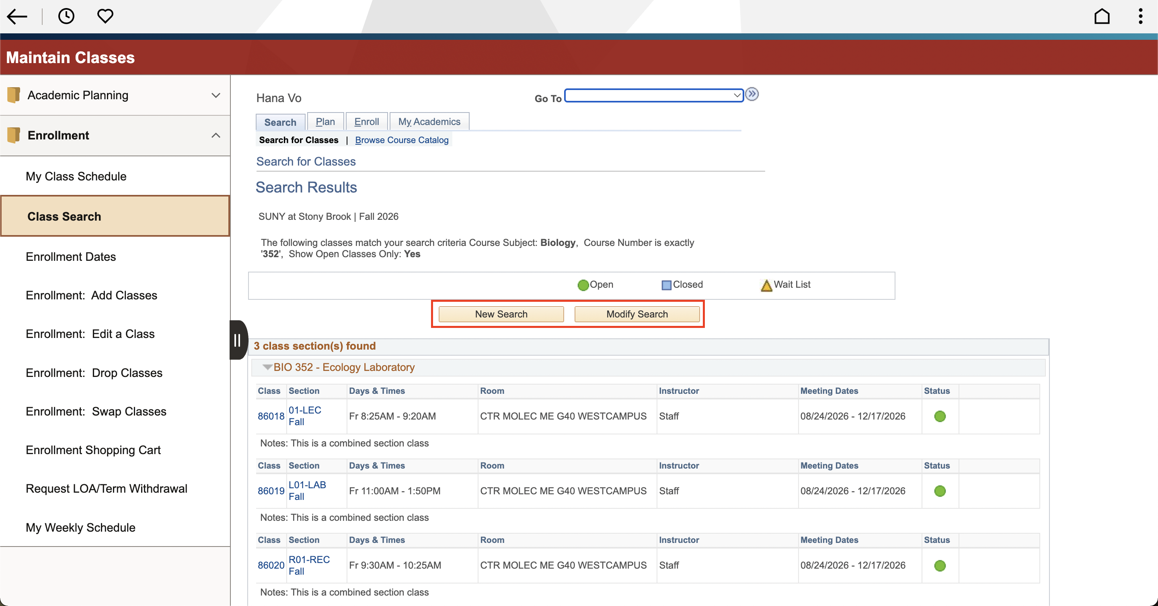The image size is (1158, 606).
Task: Open class number 86019 link
Action: pos(271,491)
